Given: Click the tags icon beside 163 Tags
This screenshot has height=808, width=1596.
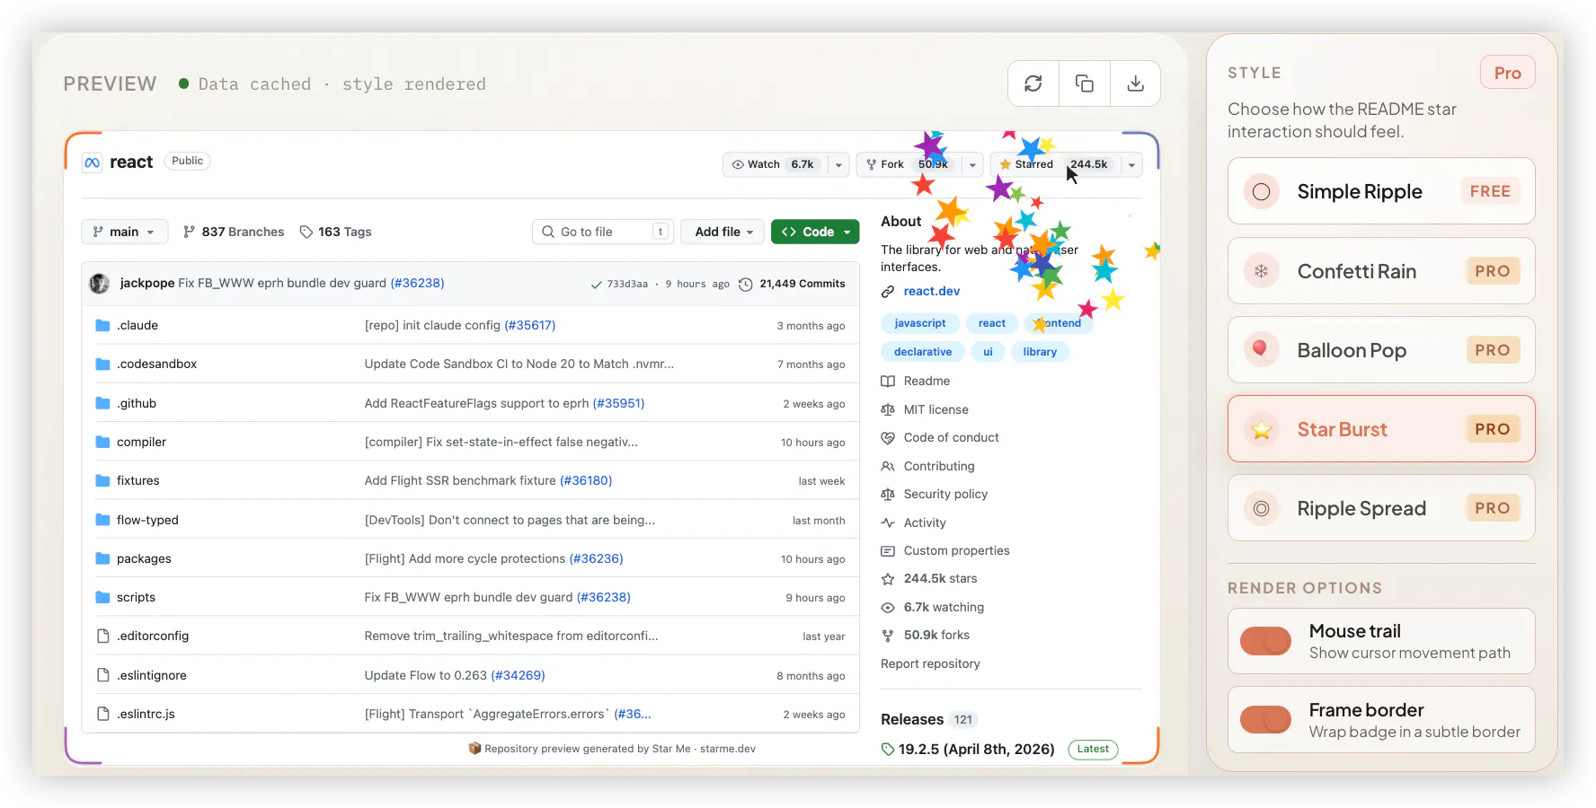Looking at the screenshot, I should 306,232.
